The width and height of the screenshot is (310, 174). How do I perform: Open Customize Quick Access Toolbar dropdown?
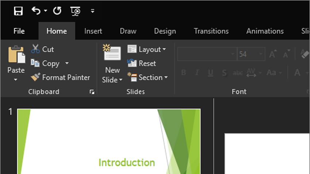point(92,11)
